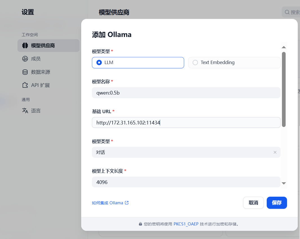The image size is (300, 239).
Task: Click the 语言 language icon
Action: click(25, 110)
